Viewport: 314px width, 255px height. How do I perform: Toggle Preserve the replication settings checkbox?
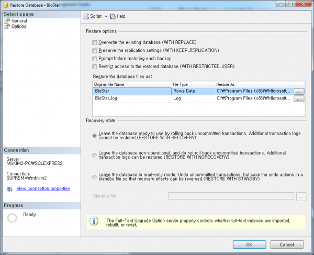[95, 50]
